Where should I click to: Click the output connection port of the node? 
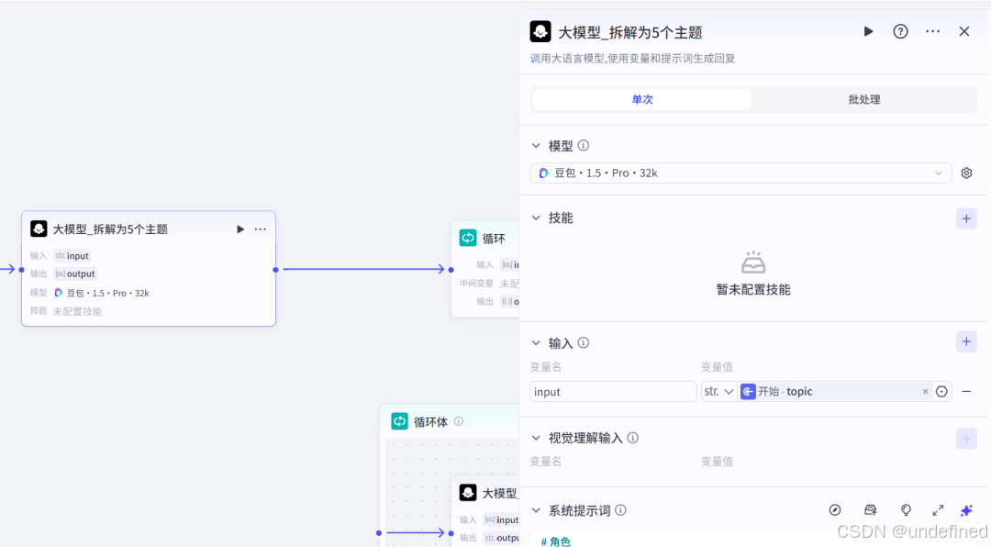pos(275,270)
